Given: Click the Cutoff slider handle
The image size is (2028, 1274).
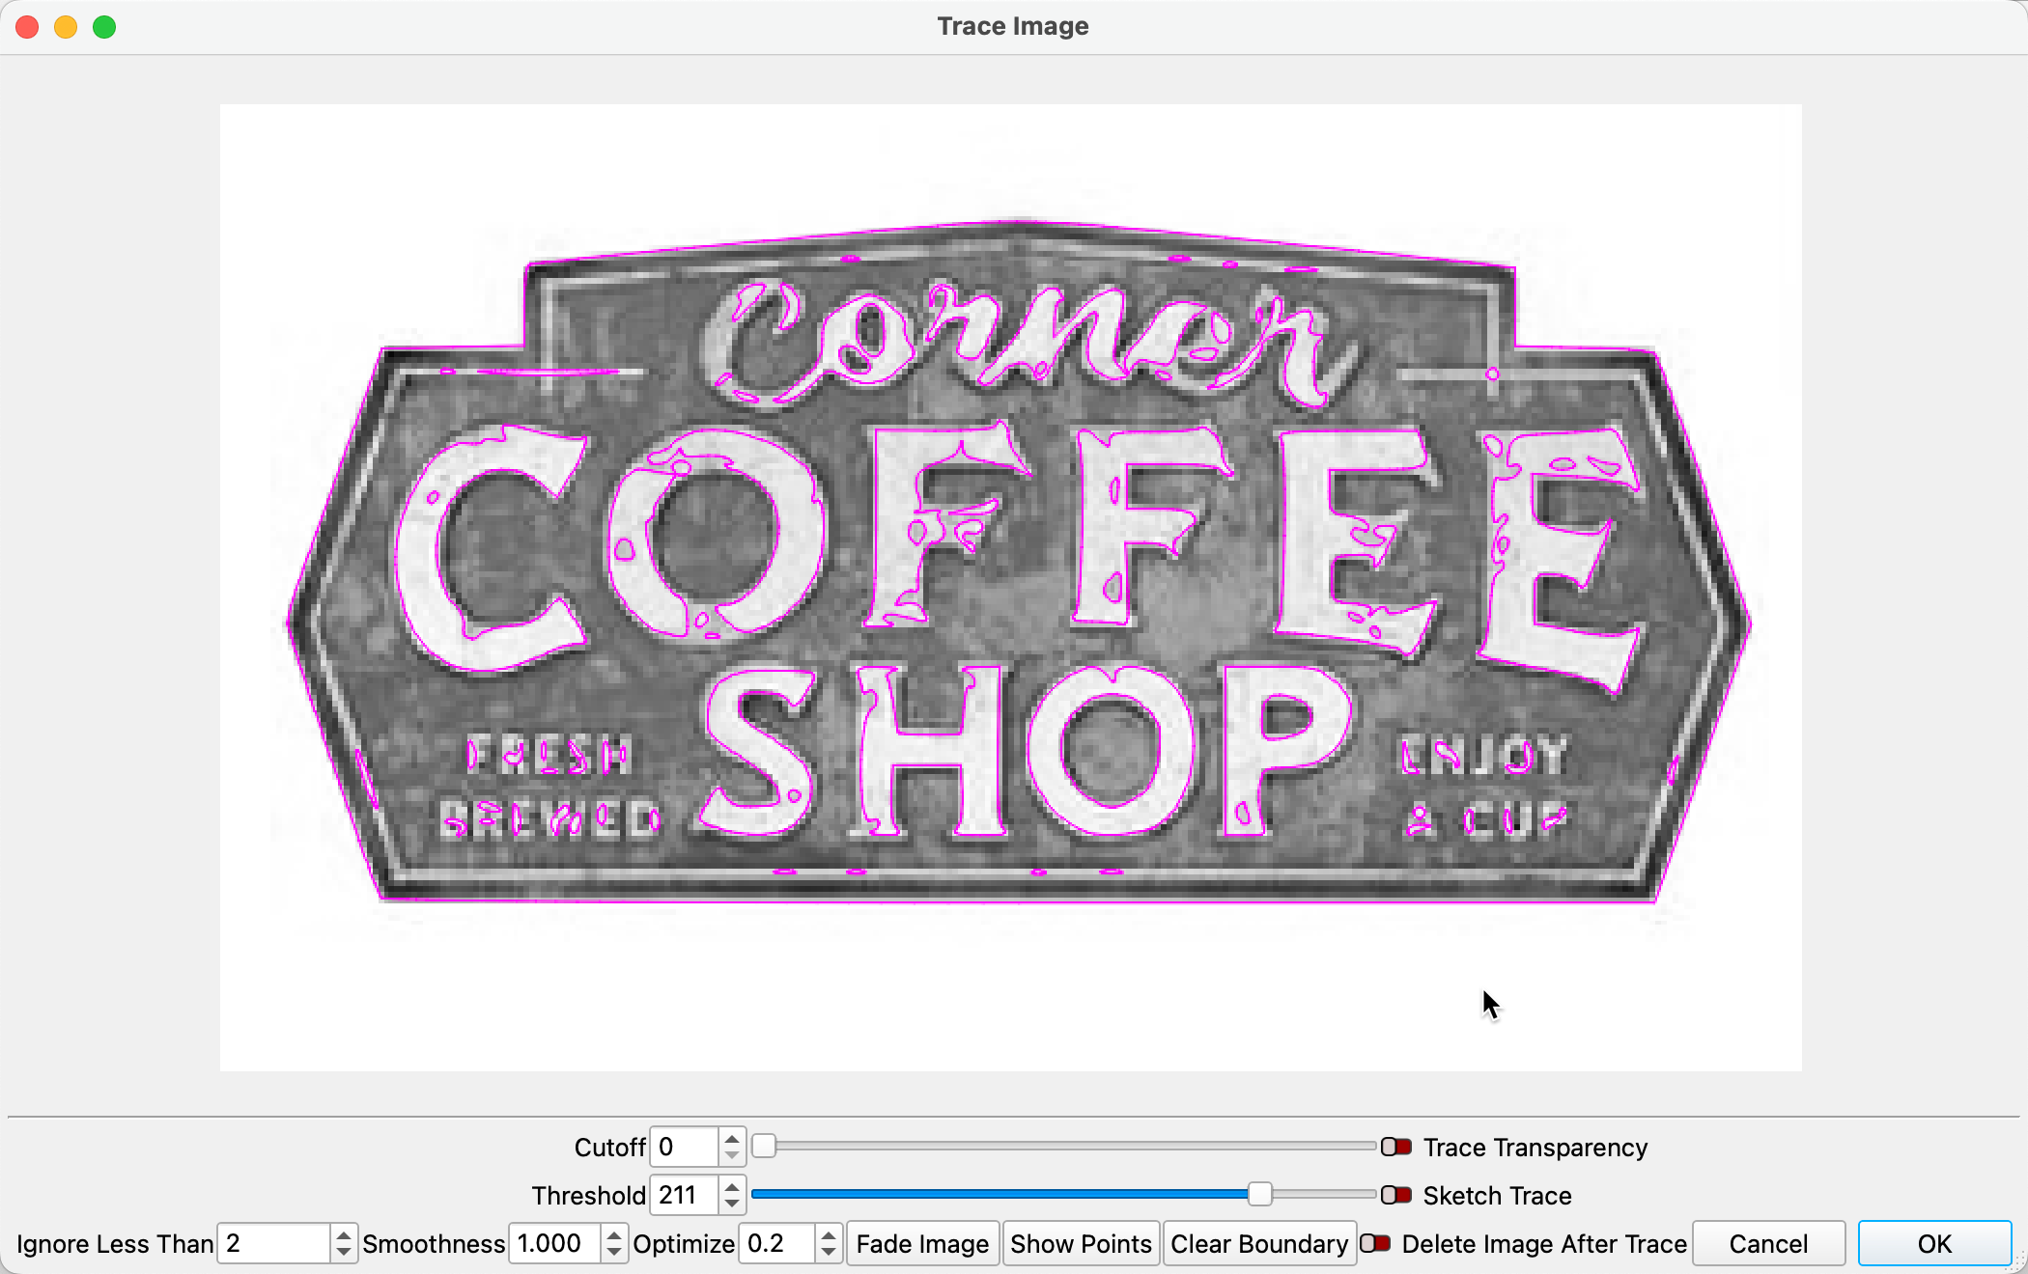Looking at the screenshot, I should pyautogui.click(x=764, y=1147).
